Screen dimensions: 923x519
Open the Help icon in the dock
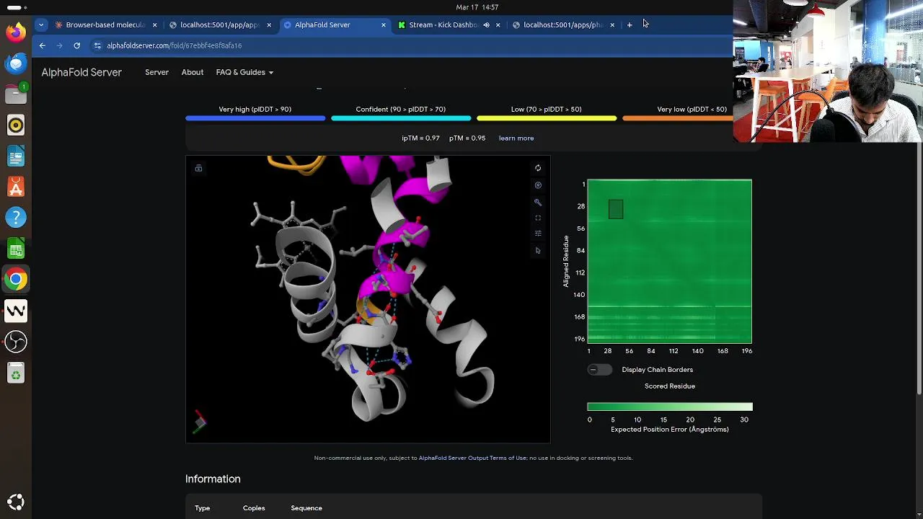[x=16, y=218]
